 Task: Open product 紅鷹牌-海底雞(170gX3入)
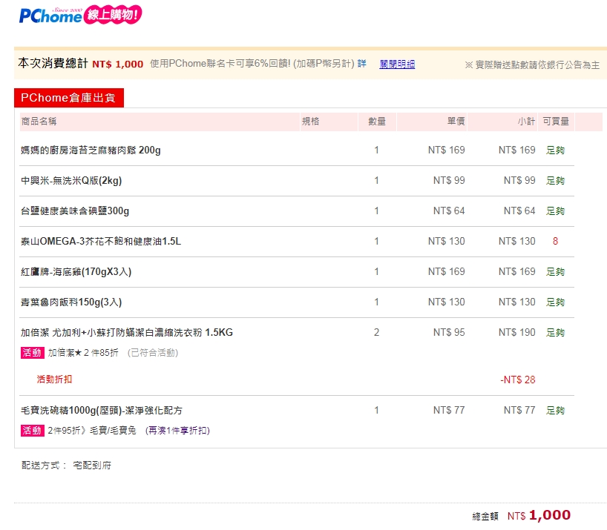76,272
